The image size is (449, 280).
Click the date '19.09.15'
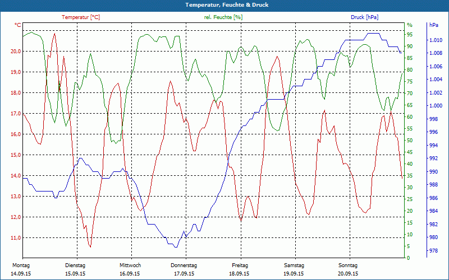(294, 274)
